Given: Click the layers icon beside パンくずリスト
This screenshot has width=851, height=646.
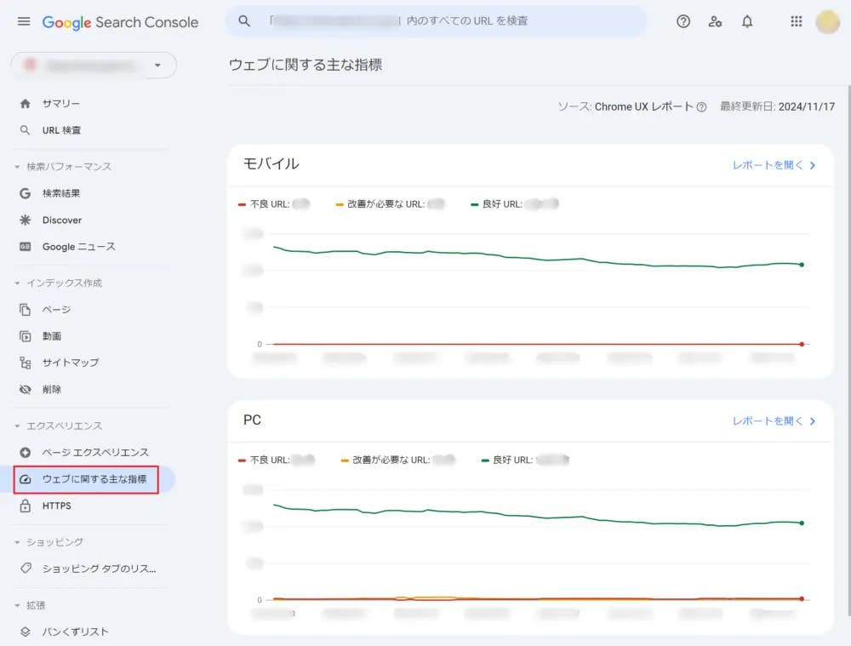Looking at the screenshot, I should [25, 632].
